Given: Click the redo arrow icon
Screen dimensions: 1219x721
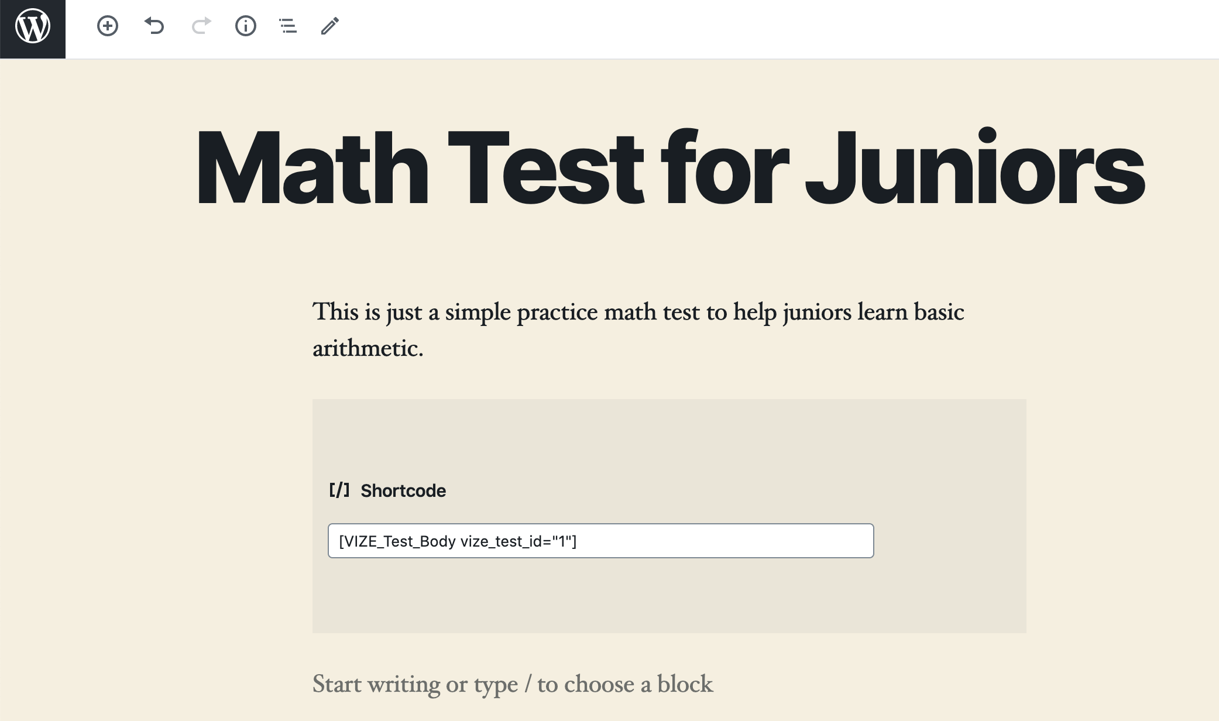Looking at the screenshot, I should (x=201, y=26).
